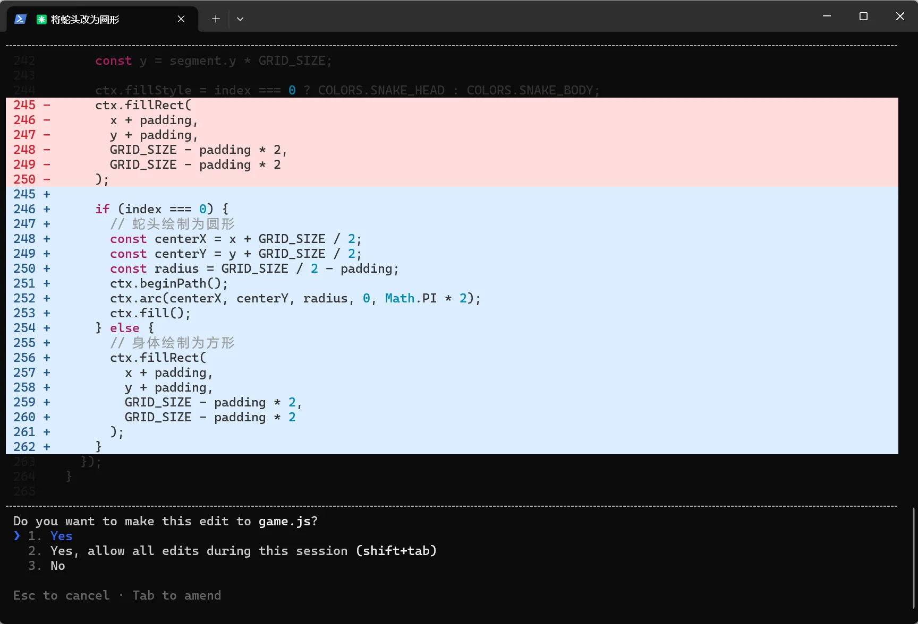918x624 pixels.
Task: Click the 'Esc to cancel' hint text
Action: pos(62,595)
